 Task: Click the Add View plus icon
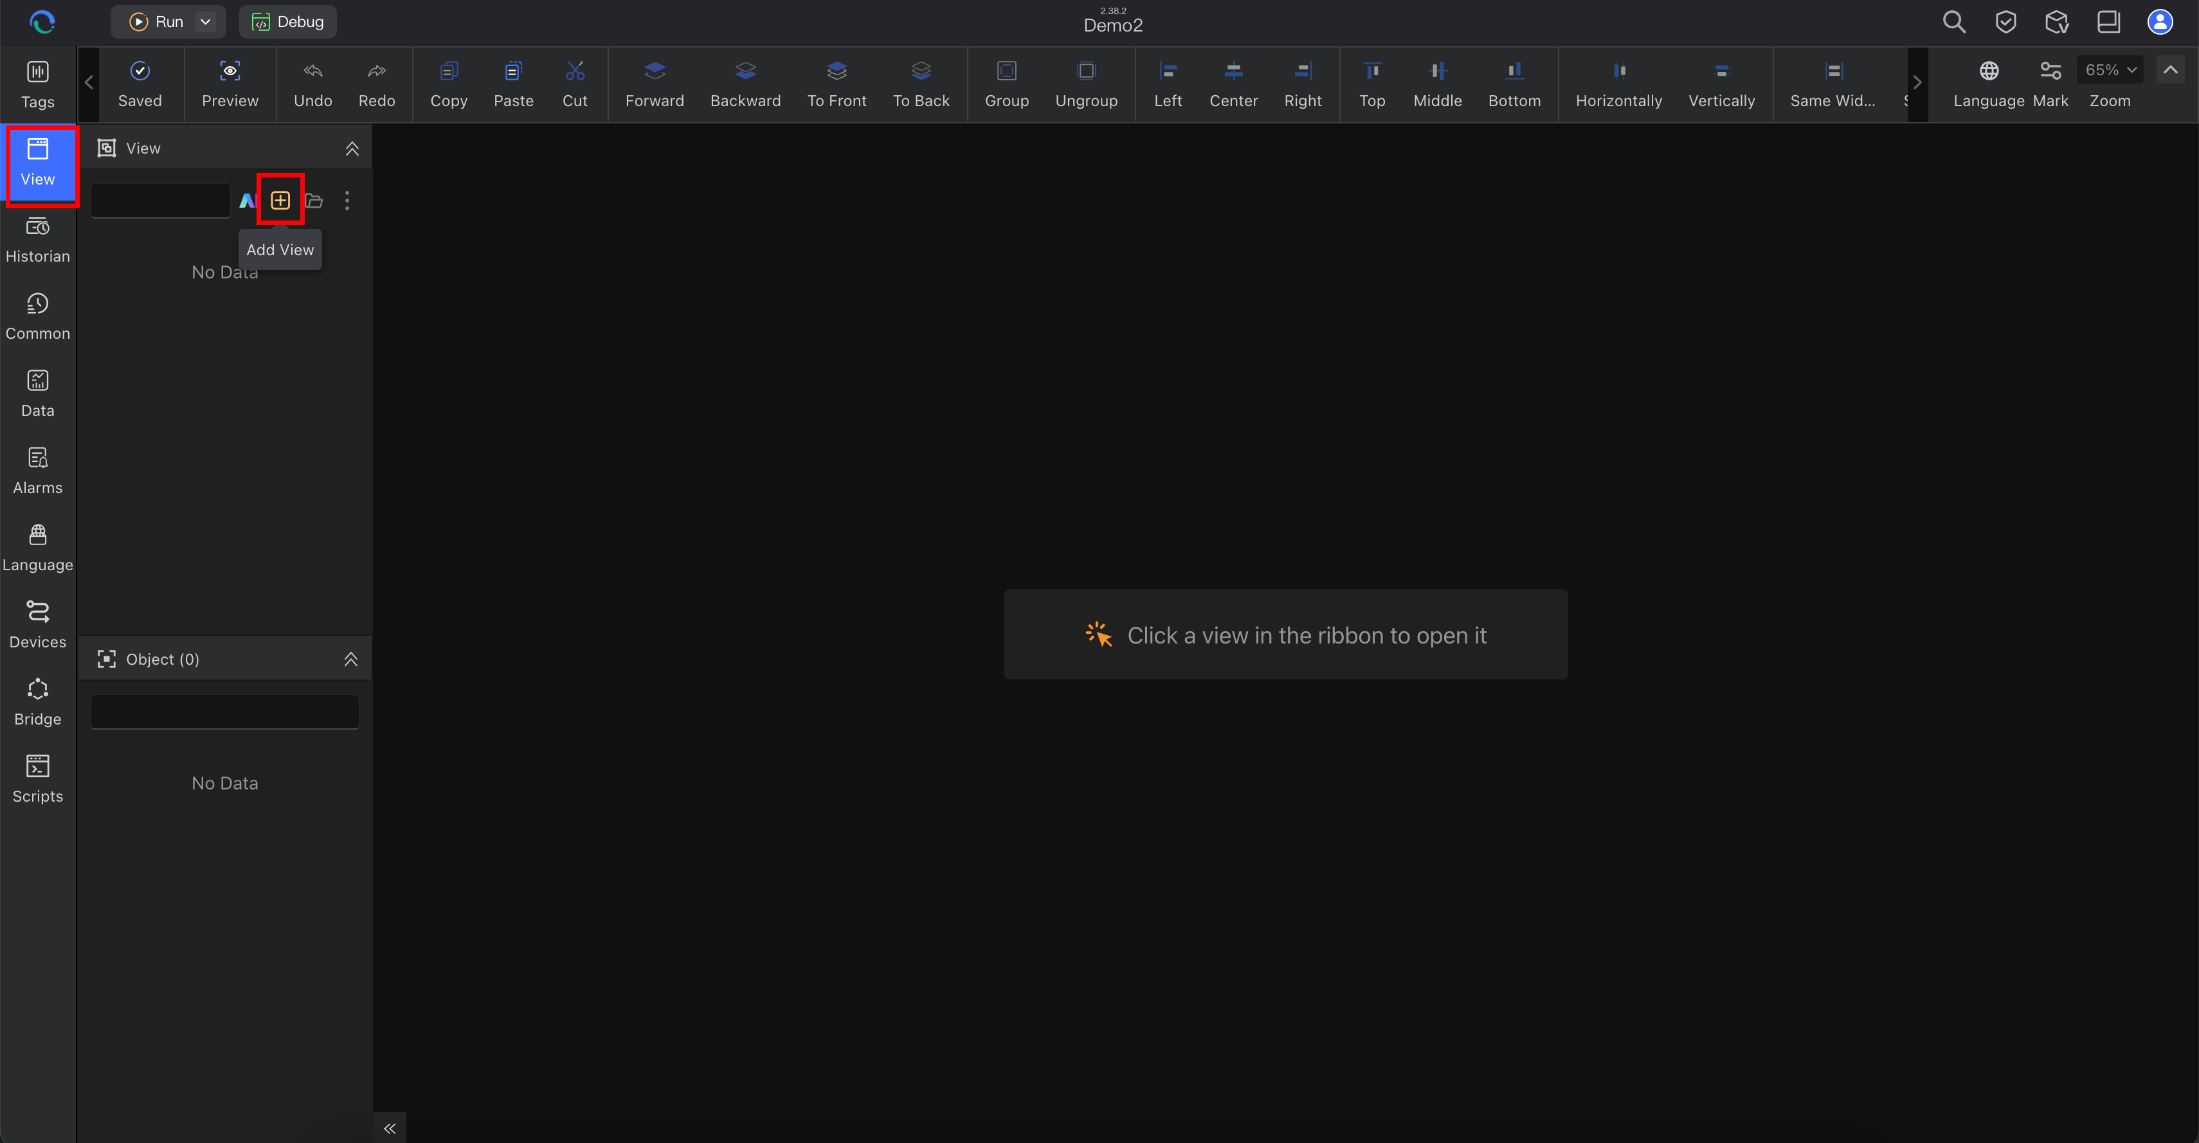coord(280,201)
